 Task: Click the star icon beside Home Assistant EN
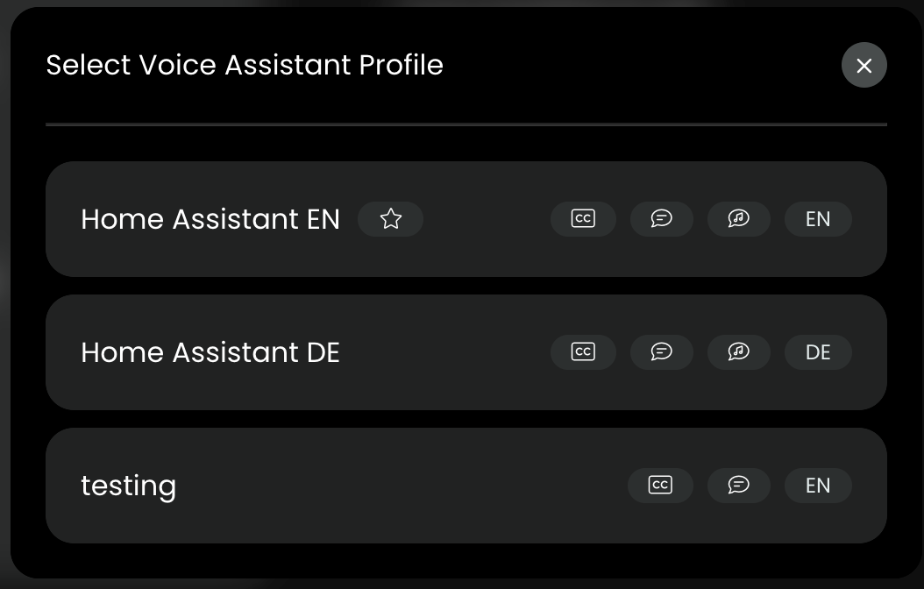[x=391, y=219]
